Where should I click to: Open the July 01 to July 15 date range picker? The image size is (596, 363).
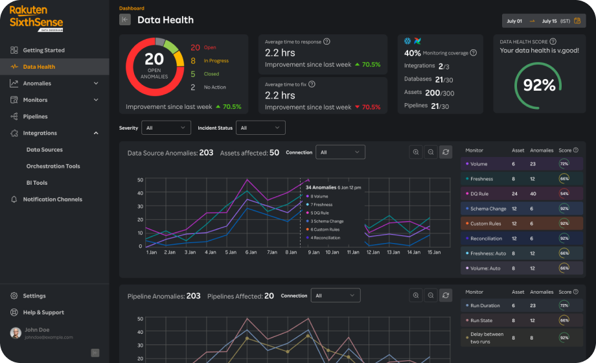click(544, 21)
